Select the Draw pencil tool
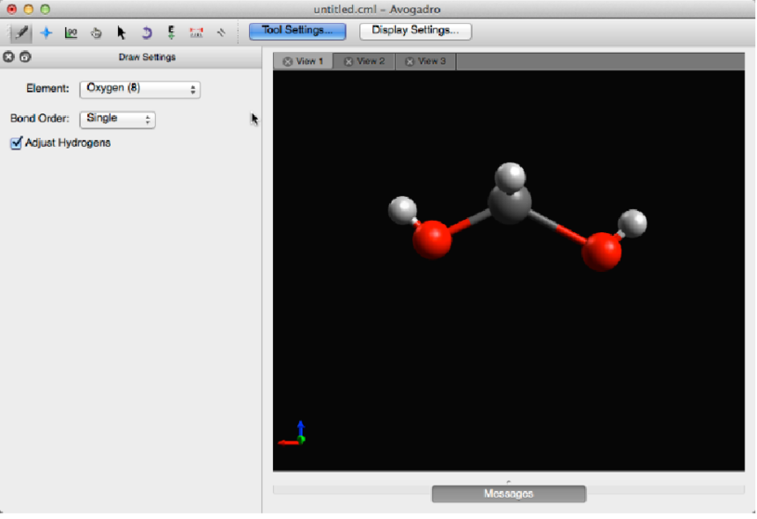Screen dimensions: 757x519 [21, 33]
